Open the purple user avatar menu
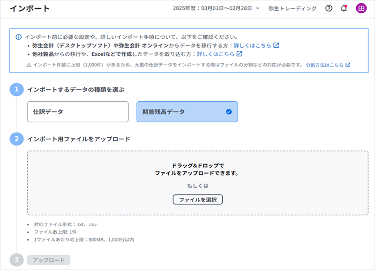The height and width of the screenshot is (270, 375). [x=361, y=8]
